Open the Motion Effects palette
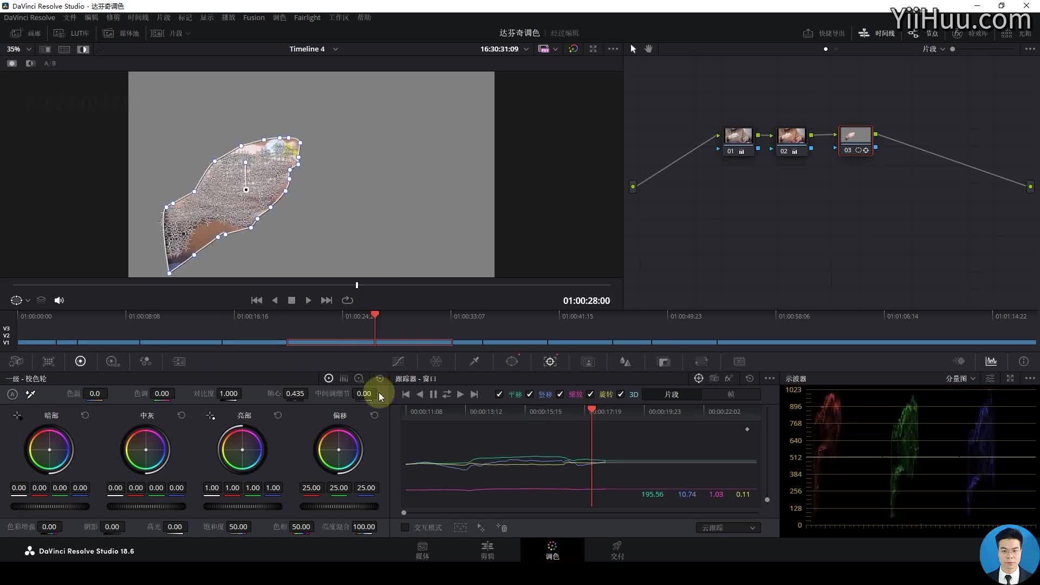Screen dimensions: 1040x585 pos(179,361)
